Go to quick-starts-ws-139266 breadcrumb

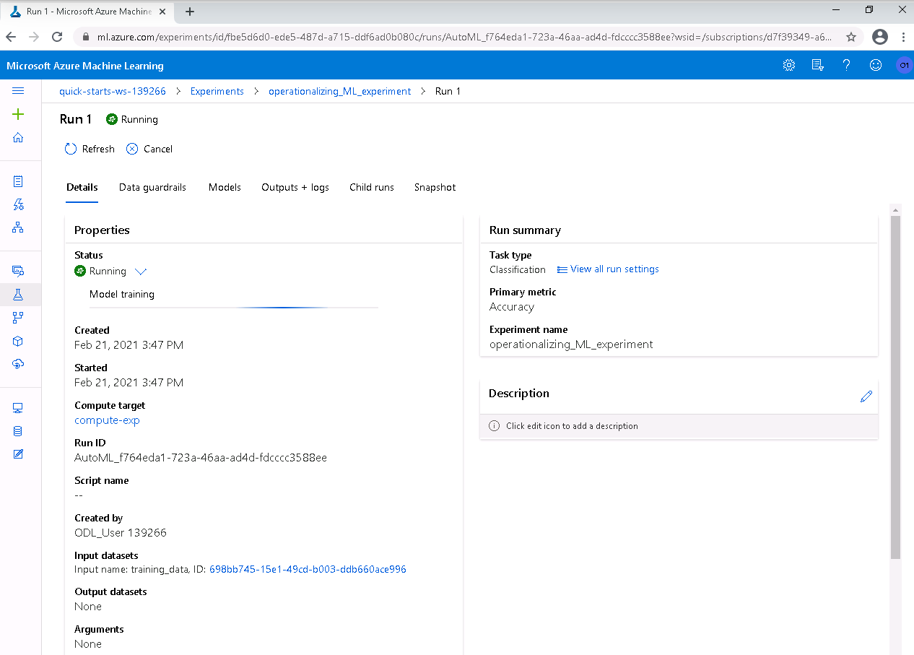click(113, 91)
